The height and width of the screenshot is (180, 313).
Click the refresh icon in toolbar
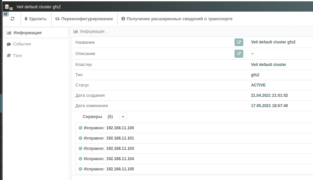coord(12,19)
